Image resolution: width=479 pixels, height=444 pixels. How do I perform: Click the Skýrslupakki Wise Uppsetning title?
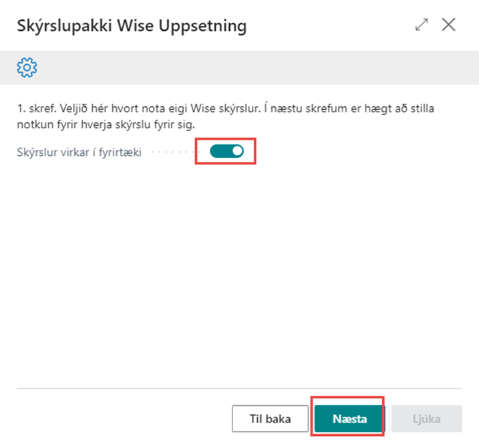[x=131, y=26]
